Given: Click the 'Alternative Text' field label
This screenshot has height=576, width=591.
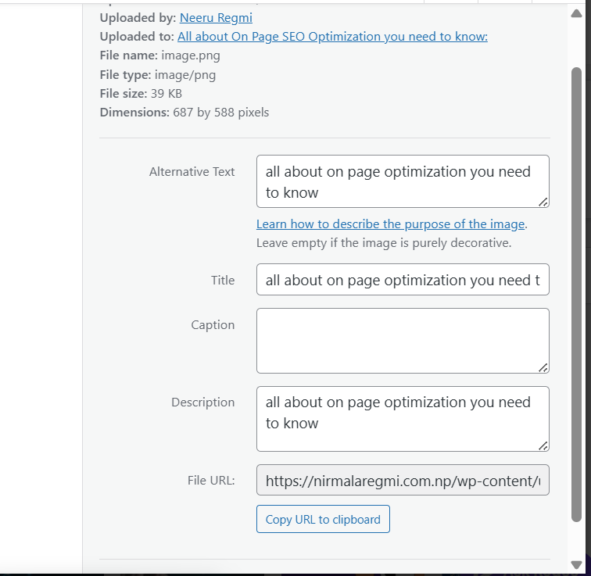Looking at the screenshot, I should 192,172.
